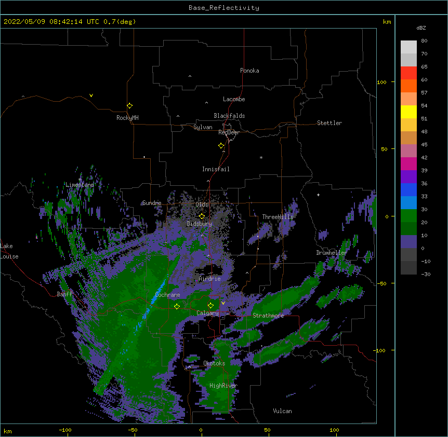Click the Calgary city label
The image size is (448, 437).
(x=207, y=313)
